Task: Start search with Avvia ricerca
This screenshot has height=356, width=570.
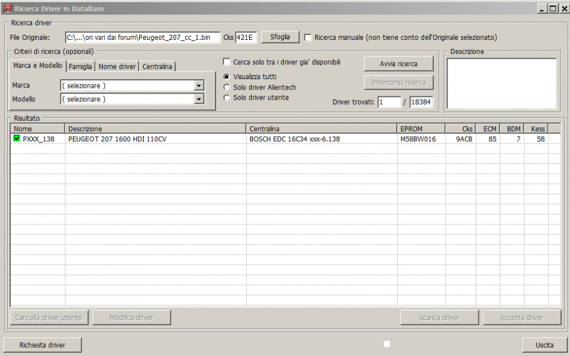Action: [x=398, y=64]
